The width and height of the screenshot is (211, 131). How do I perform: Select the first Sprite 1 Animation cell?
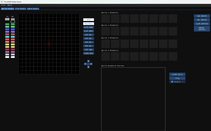point(105,18)
